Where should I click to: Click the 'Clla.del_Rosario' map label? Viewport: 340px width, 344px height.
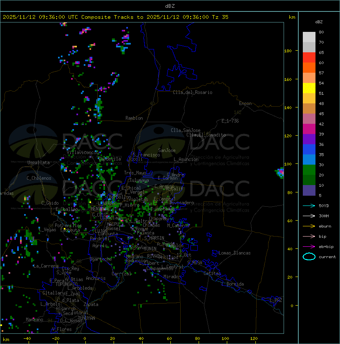[192, 92]
